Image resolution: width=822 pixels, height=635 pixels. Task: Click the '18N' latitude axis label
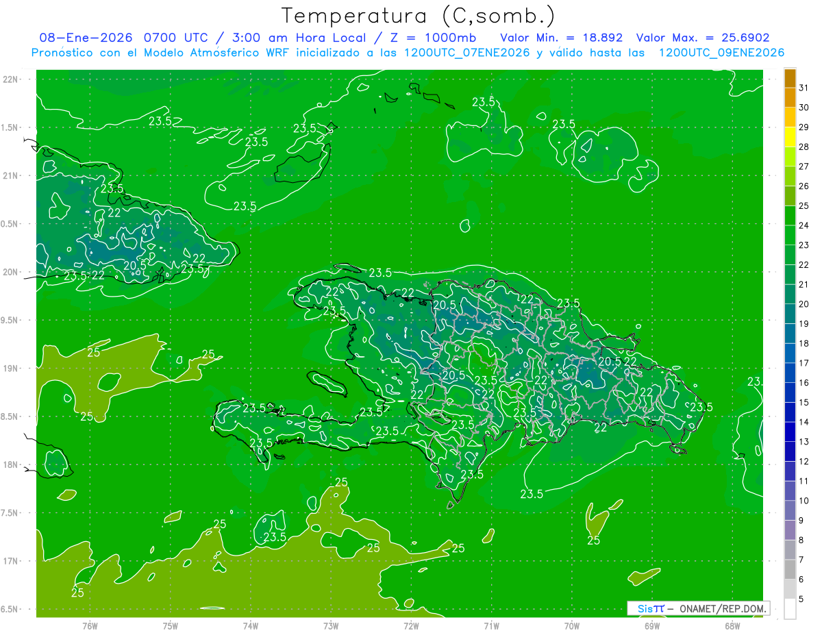point(10,464)
